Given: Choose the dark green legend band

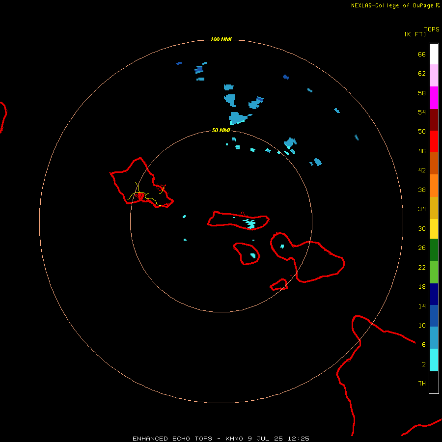Looking at the screenshot, I should tap(434, 250).
